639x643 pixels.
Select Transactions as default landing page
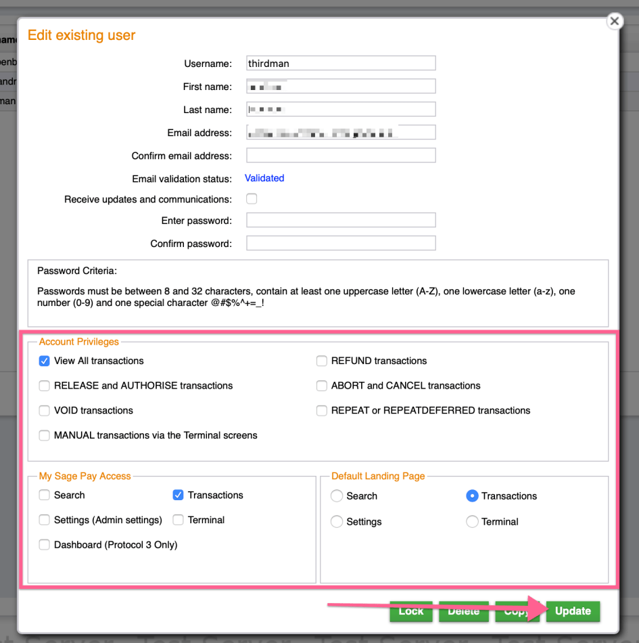(472, 495)
